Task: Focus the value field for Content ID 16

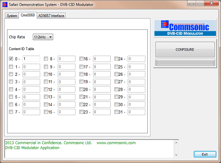Action: 102,59
